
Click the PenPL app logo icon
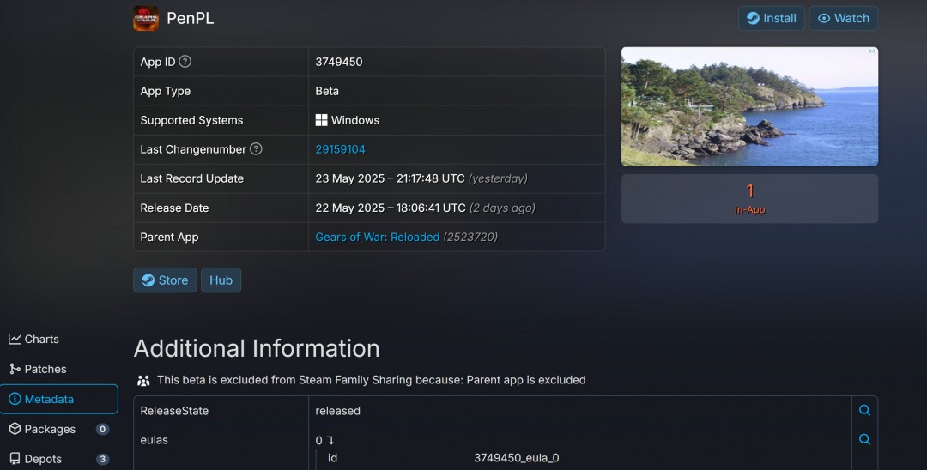click(146, 18)
